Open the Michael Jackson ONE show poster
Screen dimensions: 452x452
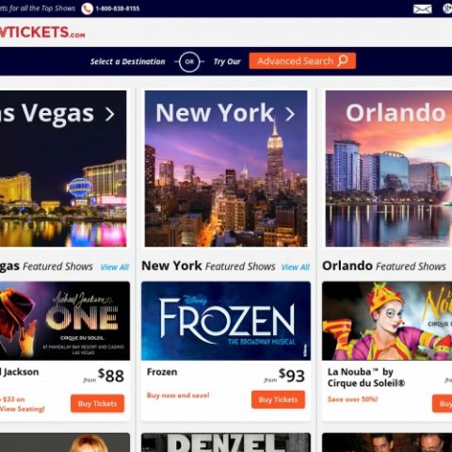[65, 321]
